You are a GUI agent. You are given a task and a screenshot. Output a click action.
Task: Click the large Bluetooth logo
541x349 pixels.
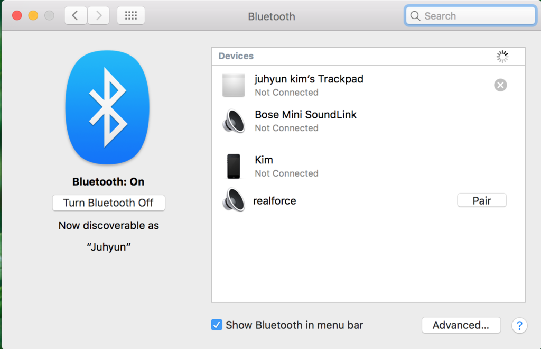point(108,107)
